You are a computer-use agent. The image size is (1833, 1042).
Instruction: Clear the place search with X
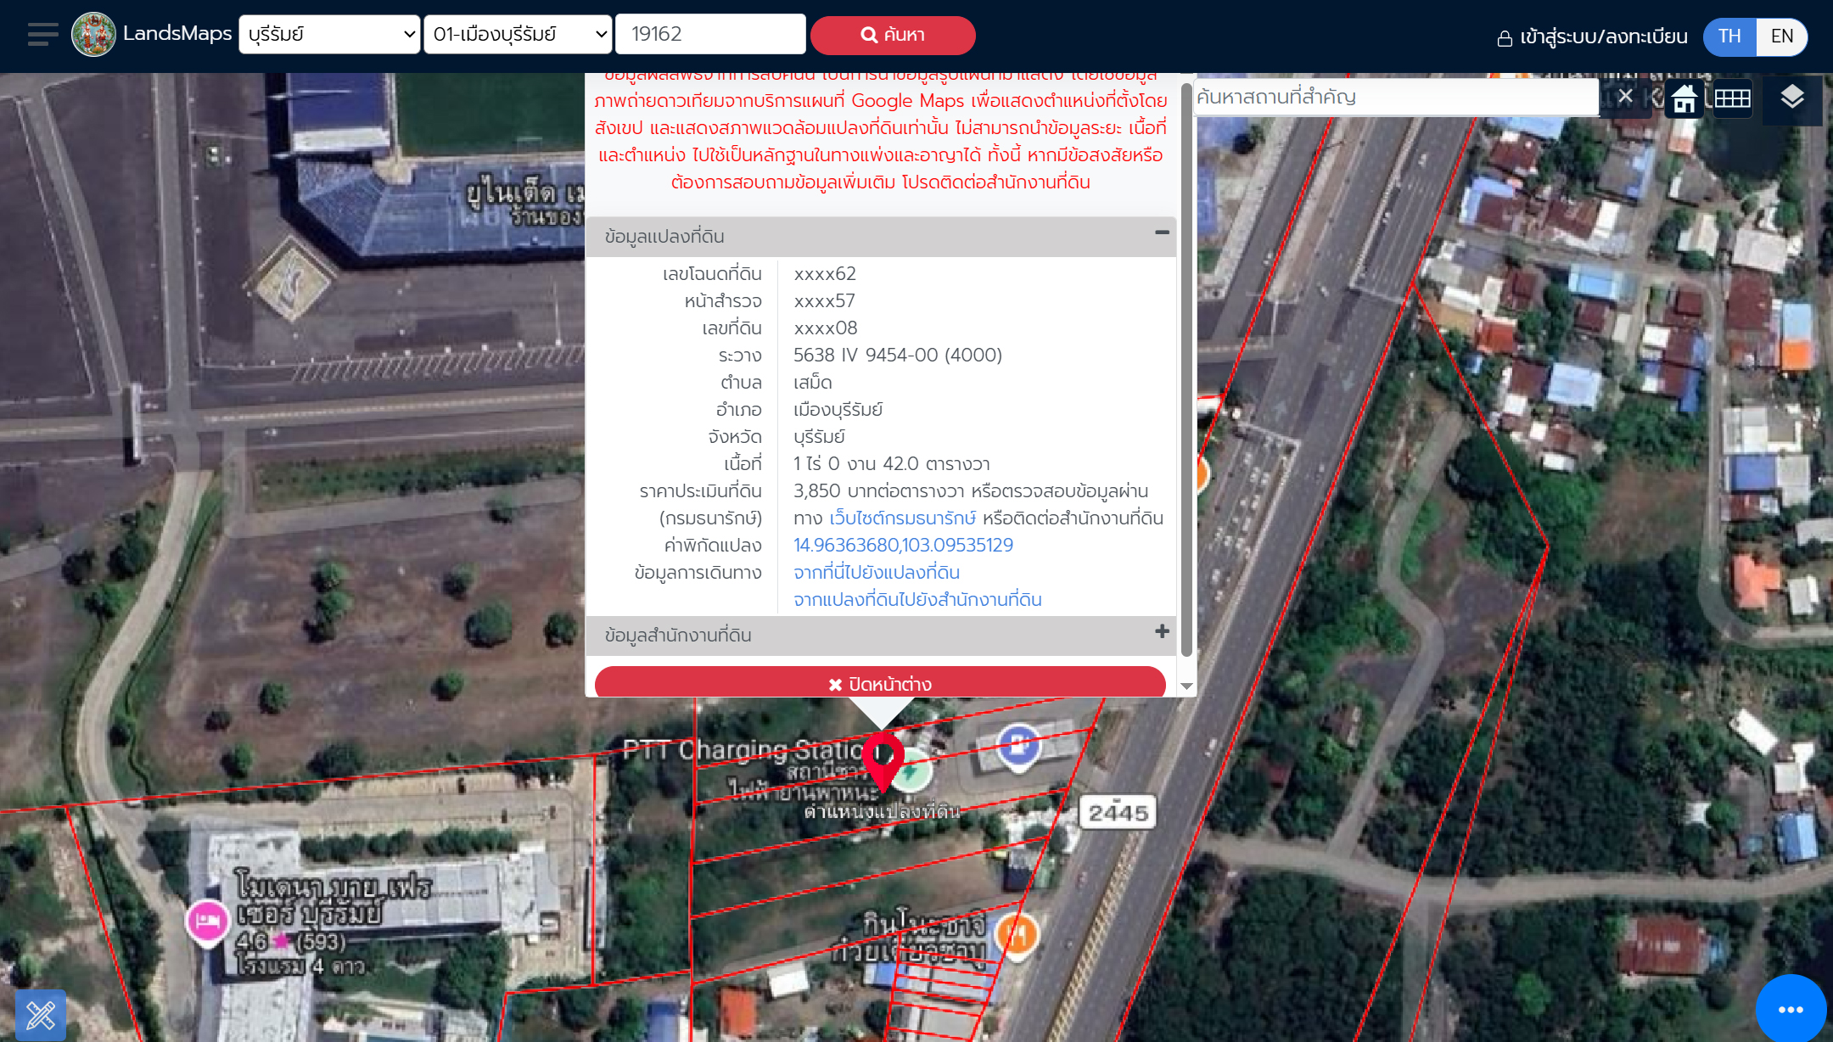[x=1625, y=97]
